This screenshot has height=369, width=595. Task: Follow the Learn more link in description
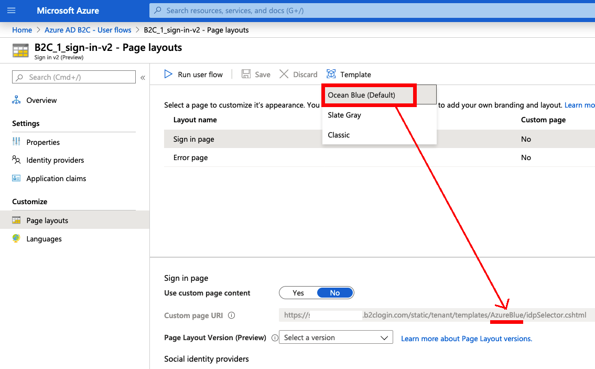(579, 105)
